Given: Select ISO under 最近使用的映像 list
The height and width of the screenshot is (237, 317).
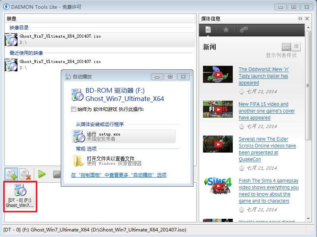Looking at the screenshot, I should 60,64.
